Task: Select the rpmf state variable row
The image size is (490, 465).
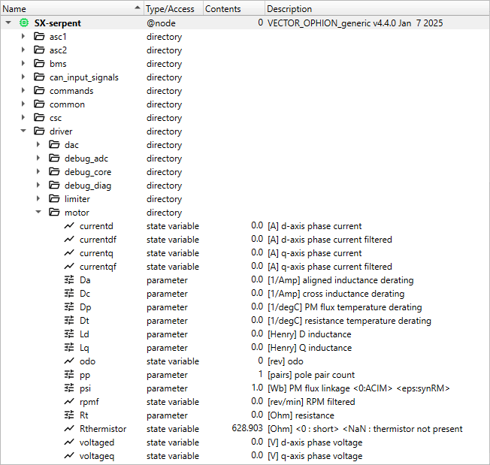Action: [245, 402]
